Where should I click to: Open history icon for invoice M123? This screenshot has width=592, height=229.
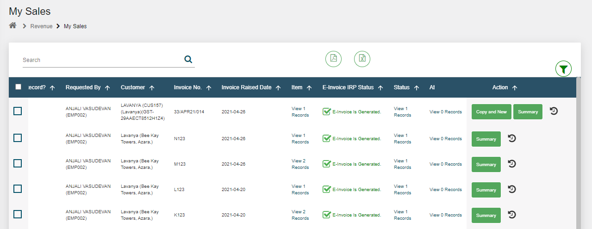coord(512,164)
